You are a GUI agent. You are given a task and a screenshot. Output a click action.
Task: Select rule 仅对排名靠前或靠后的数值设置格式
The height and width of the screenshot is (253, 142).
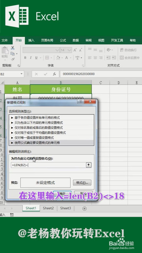pos(51,127)
